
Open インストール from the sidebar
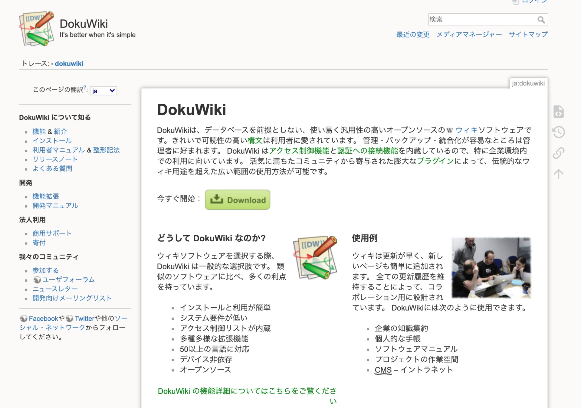51,141
